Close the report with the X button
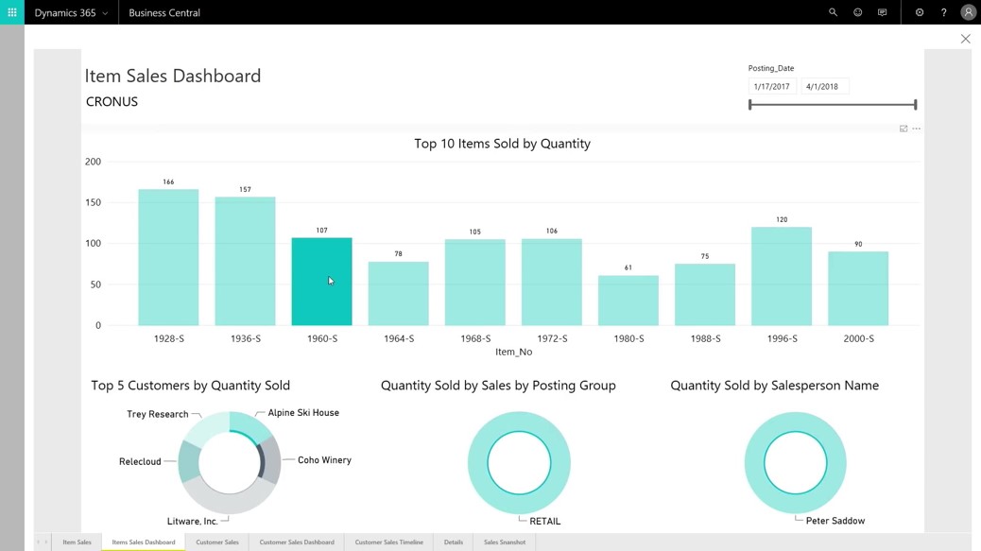The image size is (981, 551). click(965, 39)
